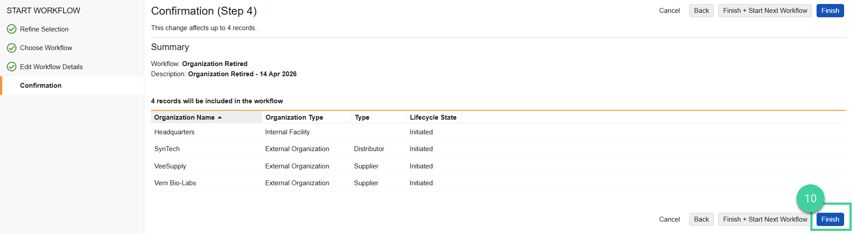The height and width of the screenshot is (234, 853).
Task: Click the Type column header
Action: 362,117
